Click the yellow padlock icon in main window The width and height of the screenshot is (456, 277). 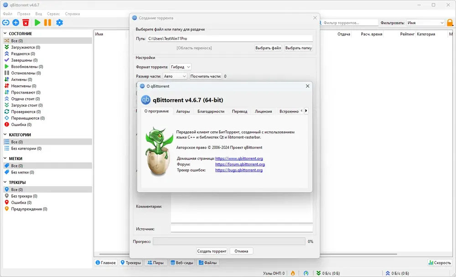tap(450, 23)
